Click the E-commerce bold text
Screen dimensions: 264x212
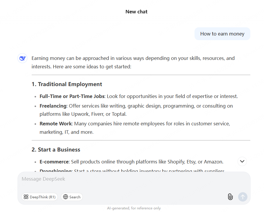(x=54, y=162)
